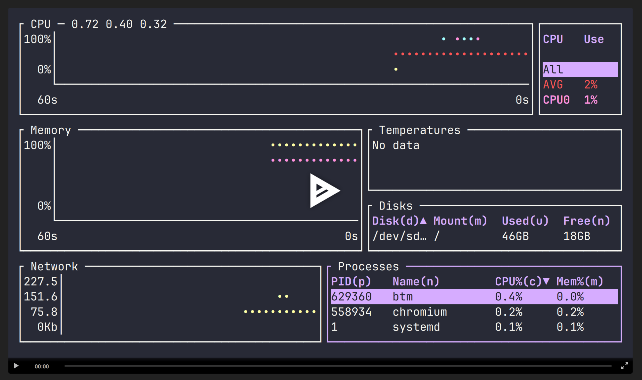Image resolution: width=642 pixels, height=380 pixels.
Task: Click the Processes widget title
Action: tap(368, 266)
